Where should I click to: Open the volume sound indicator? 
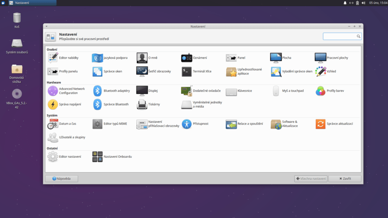pos(363,3)
